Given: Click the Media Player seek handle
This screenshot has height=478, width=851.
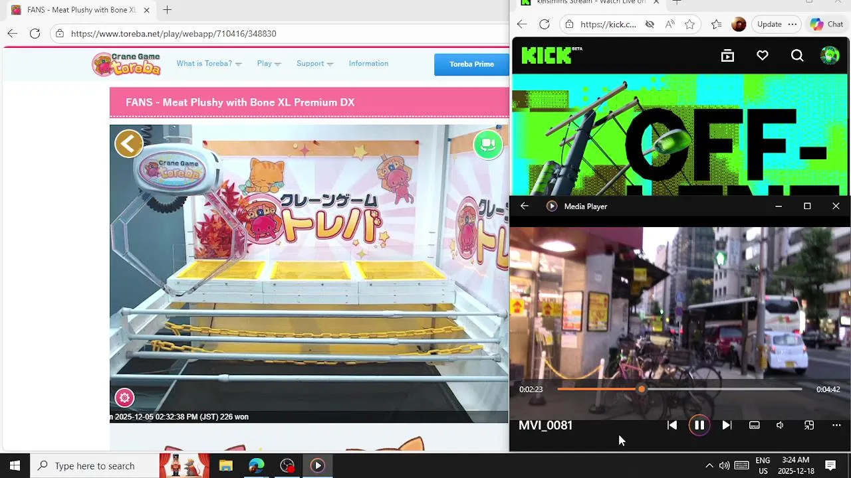Looking at the screenshot, I should tap(642, 390).
